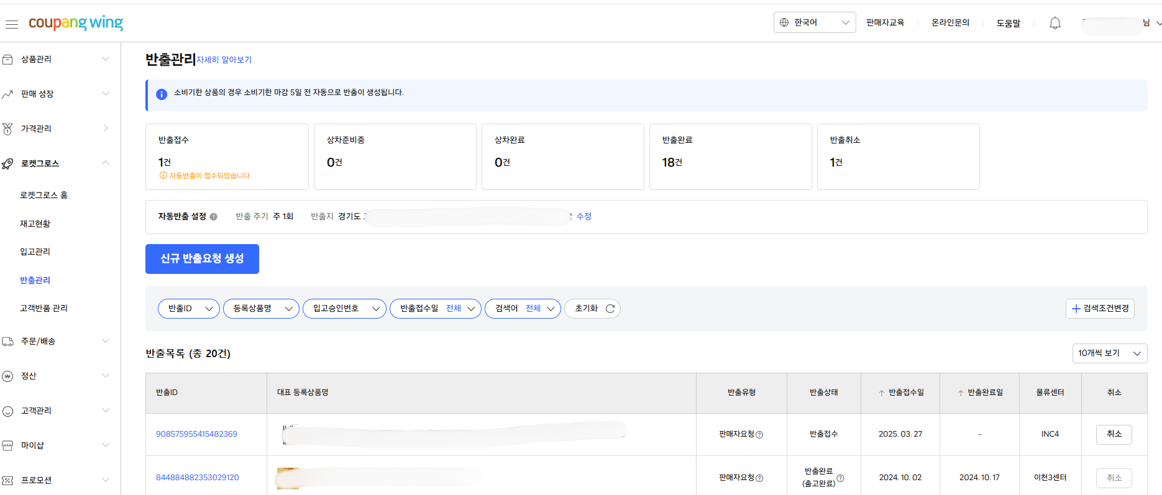This screenshot has height=495, width=1162.
Task: Click the warning icon under 반출접수
Action: (x=163, y=176)
